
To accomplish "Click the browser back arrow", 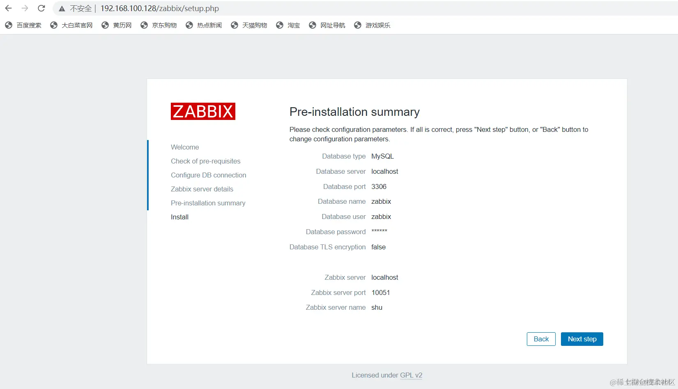I will pos(9,8).
